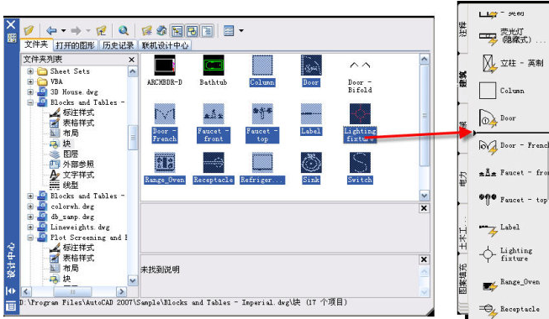The width and height of the screenshot is (549, 319).
Task: Expand Lineweights.dwg tree node
Action: tap(30, 227)
